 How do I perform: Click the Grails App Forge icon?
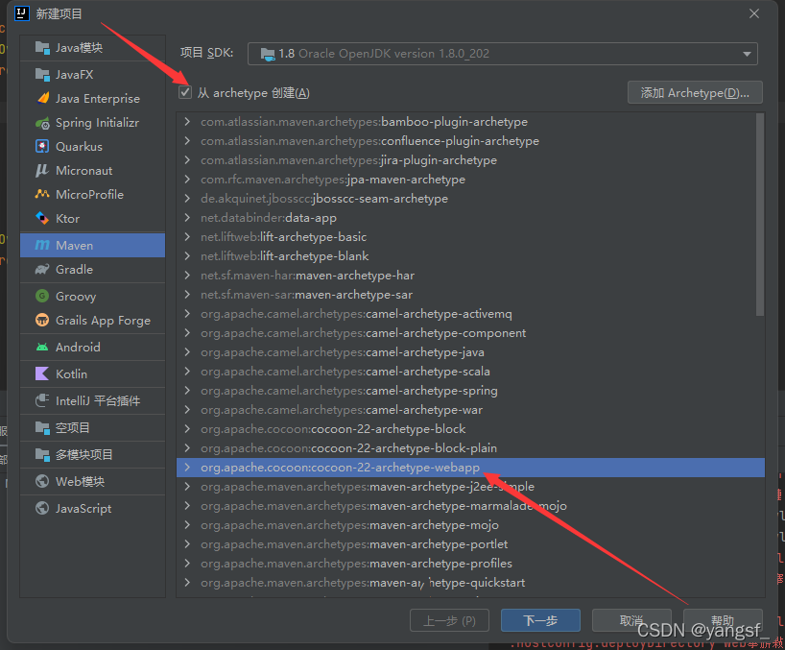click(x=42, y=320)
